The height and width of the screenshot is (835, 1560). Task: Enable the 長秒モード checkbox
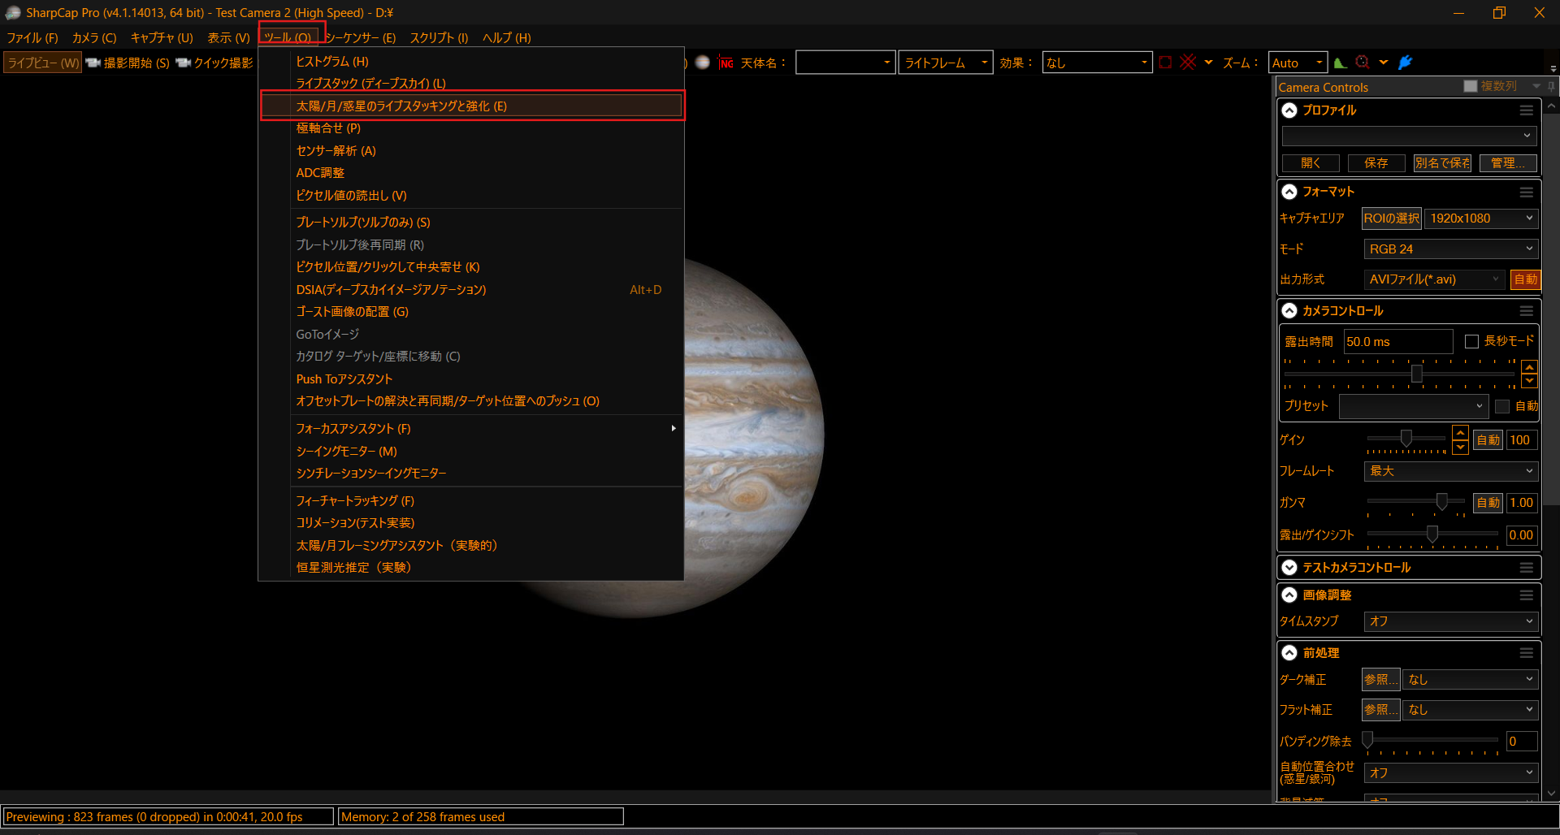click(x=1471, y=341)
